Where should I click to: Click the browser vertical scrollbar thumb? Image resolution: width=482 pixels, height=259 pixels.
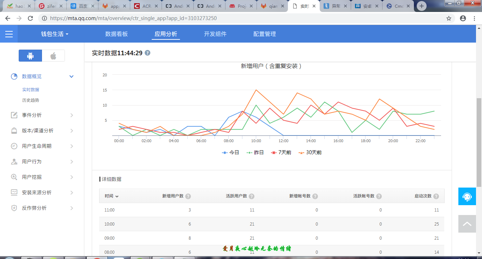coord(479,142)
